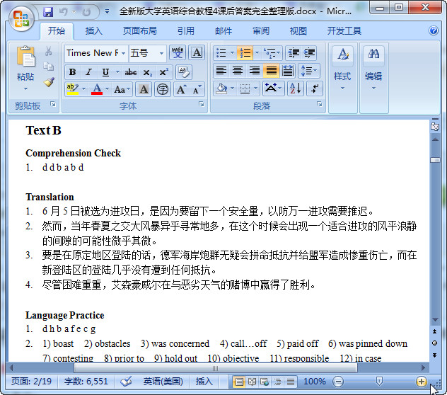Open underline style dropdown arrow

pos(117,72)
